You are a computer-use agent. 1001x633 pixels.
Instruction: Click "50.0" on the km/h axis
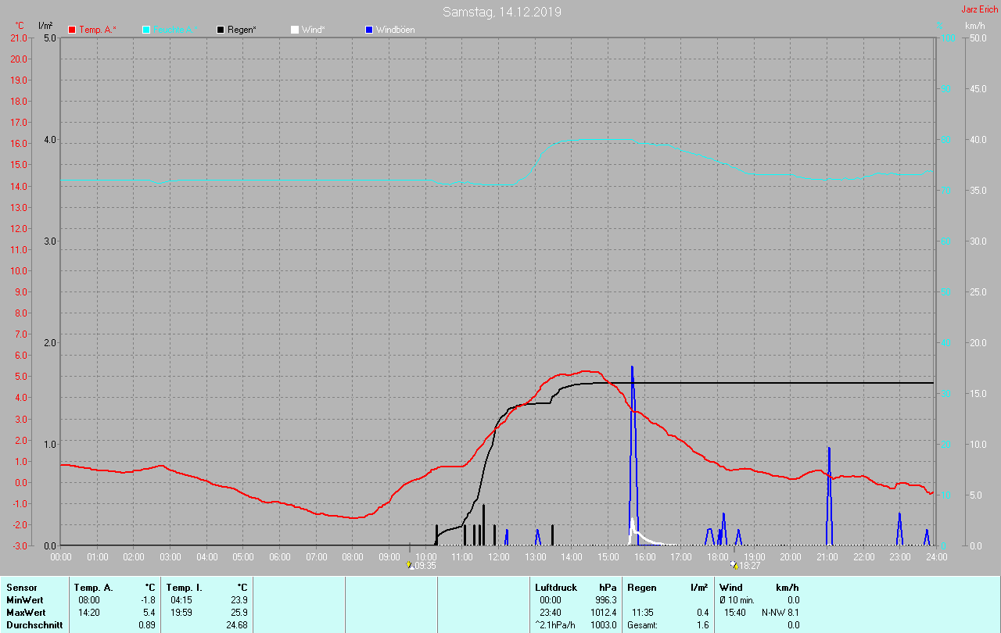977,38
